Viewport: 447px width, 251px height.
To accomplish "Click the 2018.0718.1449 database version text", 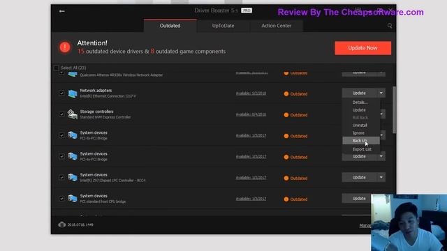I will pyautogui.click(x=80, y=225).
